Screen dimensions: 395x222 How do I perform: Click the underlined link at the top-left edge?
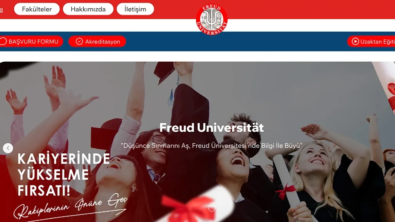click(x=2, y=10)
